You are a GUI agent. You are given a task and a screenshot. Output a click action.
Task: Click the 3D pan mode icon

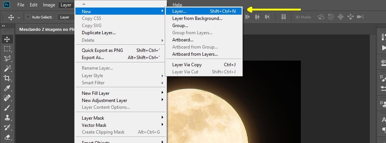pyautogui.click(x=340, y=17)
